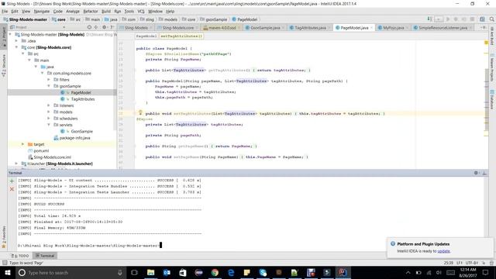Collapse the Sling-Models-master root node

tap(10, 34)
